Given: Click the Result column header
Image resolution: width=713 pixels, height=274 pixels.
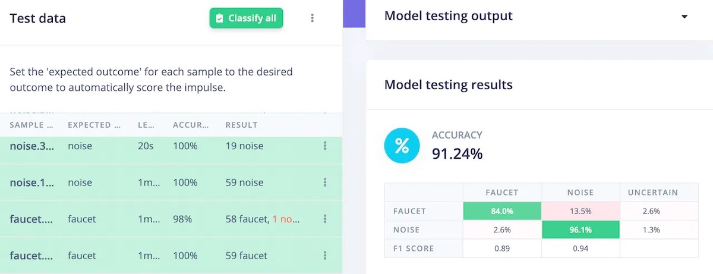Looking at the screenshot, I should (x=241, y=125).
